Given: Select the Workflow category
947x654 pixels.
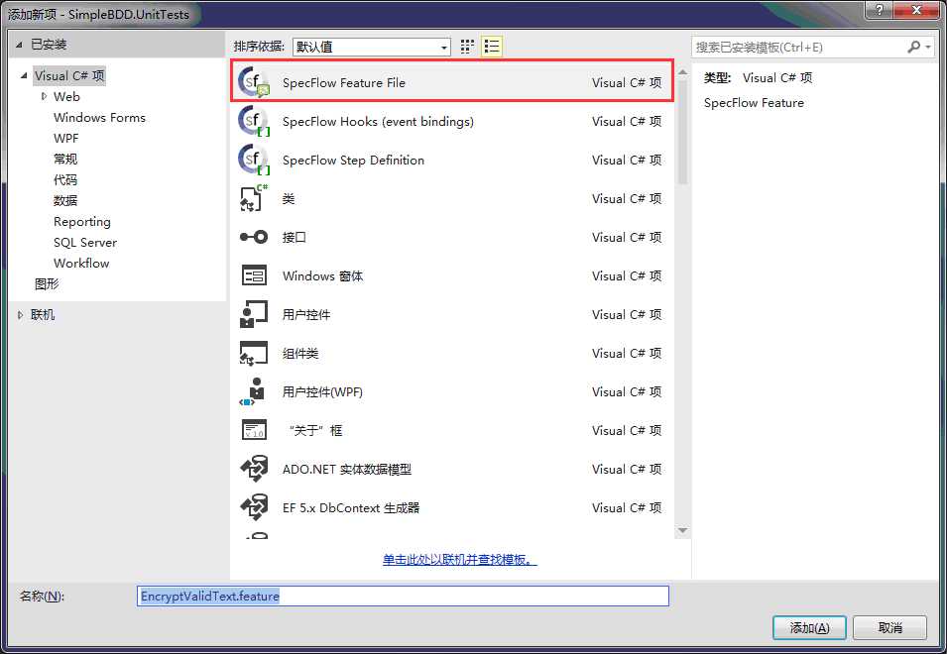Looking at the screenshot, I should 81,263.
